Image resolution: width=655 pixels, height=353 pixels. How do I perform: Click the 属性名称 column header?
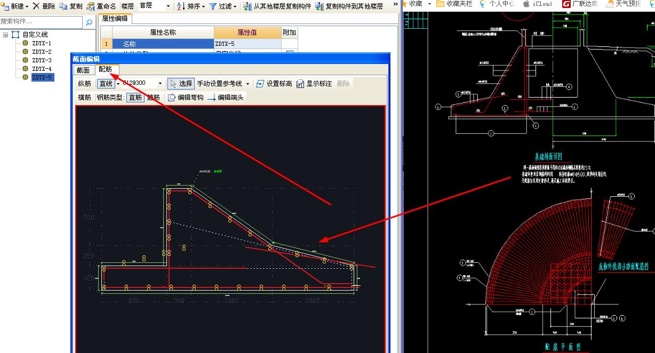[163, 33]
